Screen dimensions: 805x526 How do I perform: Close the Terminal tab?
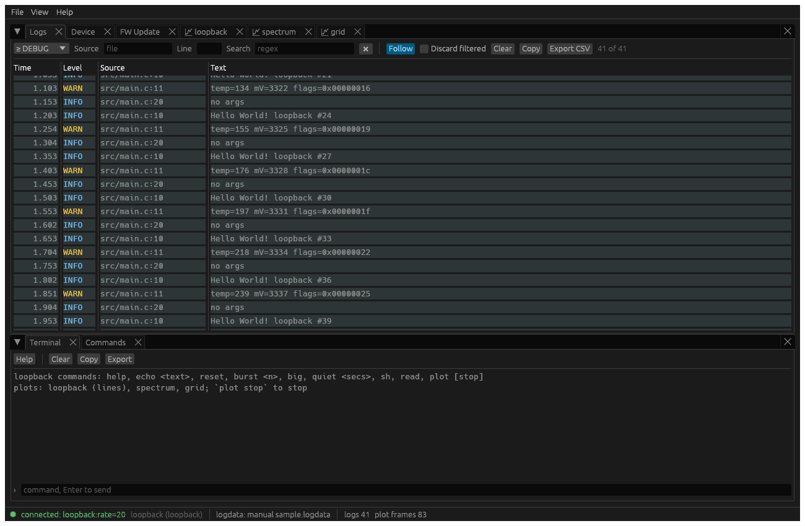point(73,342)
